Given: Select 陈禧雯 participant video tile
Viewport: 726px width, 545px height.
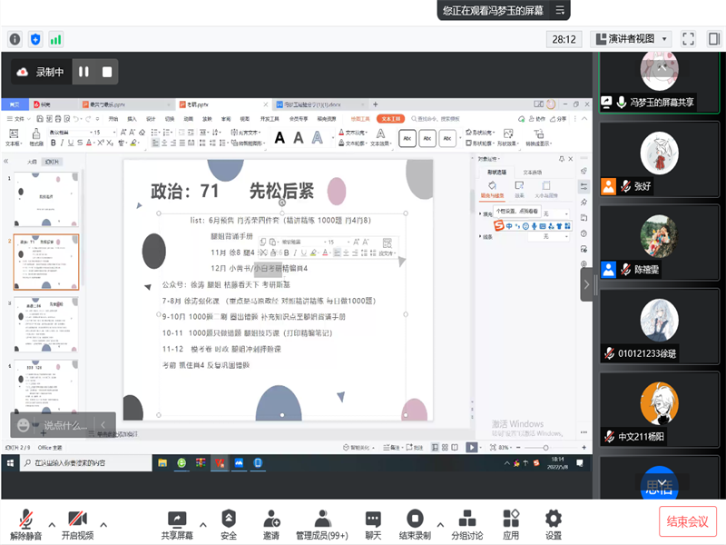Looking at the screenshot, I should pyautogui.click(x=660, y=243).
